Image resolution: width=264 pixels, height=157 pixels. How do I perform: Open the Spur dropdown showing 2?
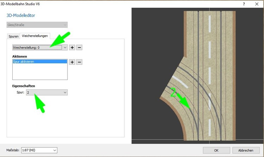[47, 92]
